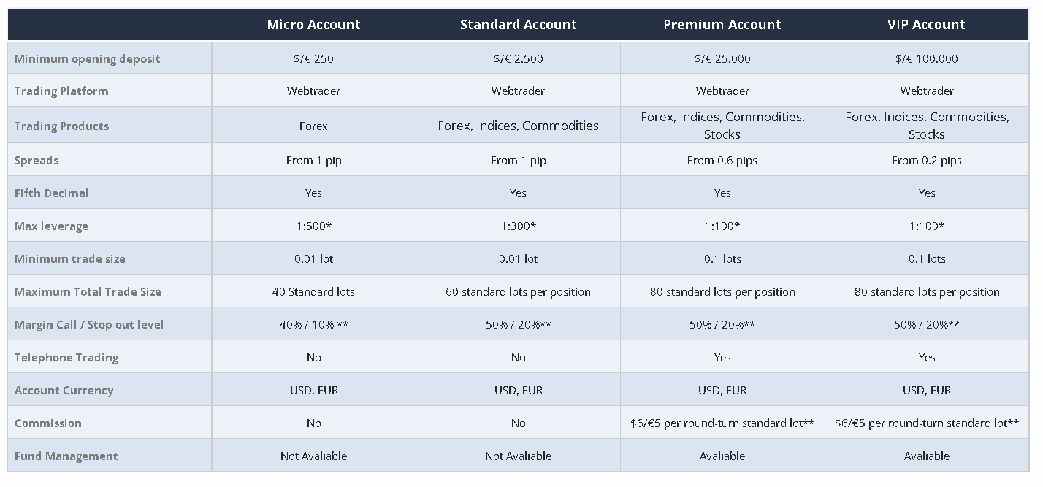Select the Standard Account column header
The width and height of the screenshot is (1043, 487).
click(x=518, y=25)
